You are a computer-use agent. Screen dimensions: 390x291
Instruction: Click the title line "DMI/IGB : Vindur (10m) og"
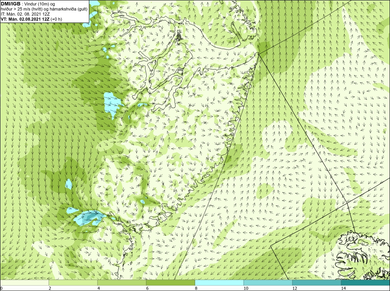[x=28, y=4]
